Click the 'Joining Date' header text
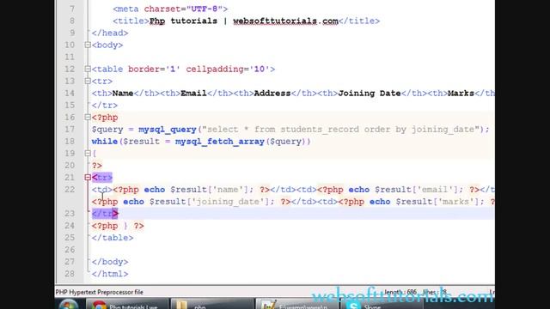 pyautogui.click(x=369, y=94)
